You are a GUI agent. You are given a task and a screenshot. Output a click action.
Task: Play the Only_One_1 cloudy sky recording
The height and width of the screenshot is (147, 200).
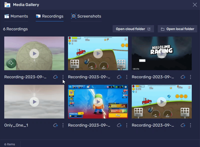click(34, 102)
